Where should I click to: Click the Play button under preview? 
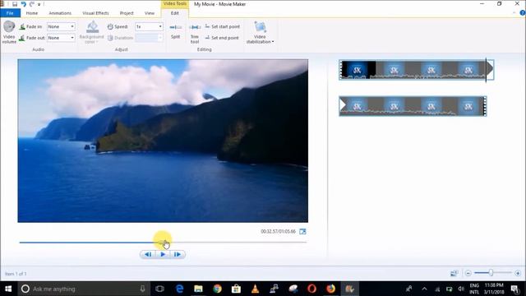[x=163, y=254]
